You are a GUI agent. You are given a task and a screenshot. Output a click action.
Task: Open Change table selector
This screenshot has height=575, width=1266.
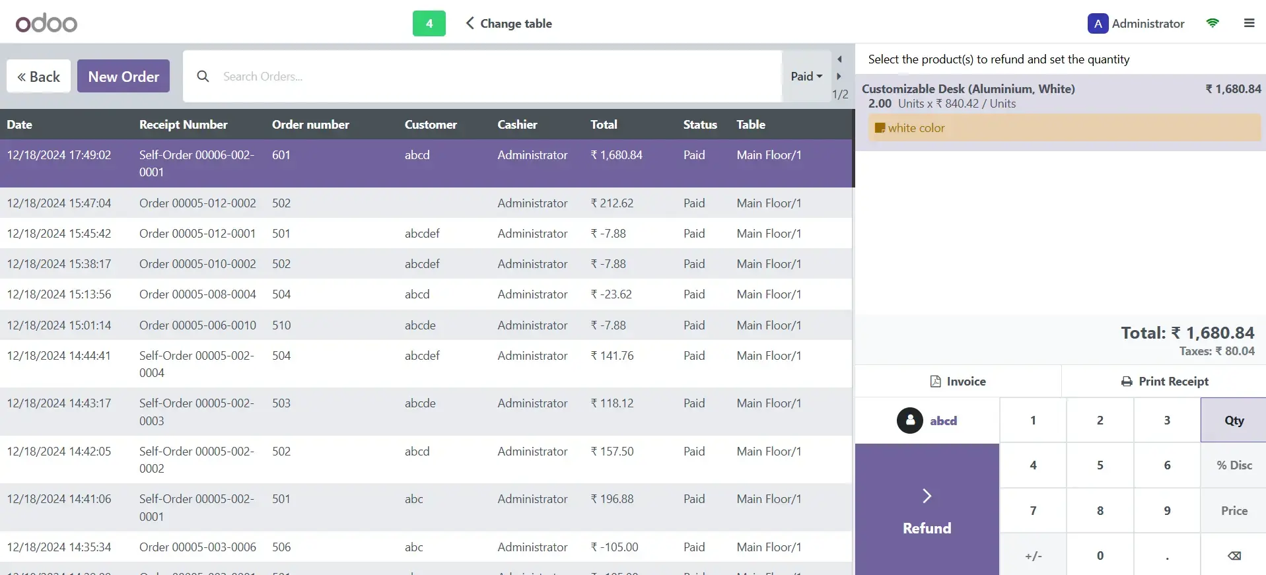[x=509, y=24]
